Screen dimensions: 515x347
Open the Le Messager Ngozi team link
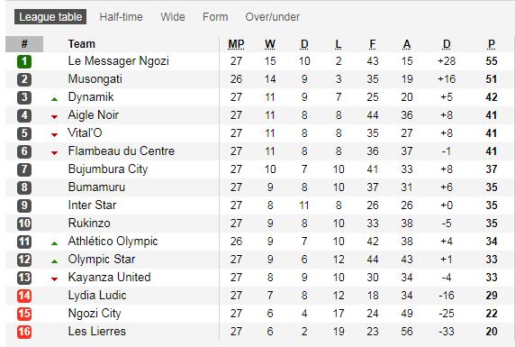tap(119, 61)
